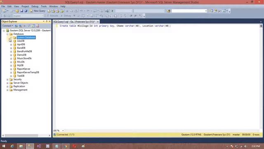Image resolution: width=264 pixels, height=149 pixels.
Task: Click the Activity Monitor icon before the green arrow
Action: pos(107,11)
